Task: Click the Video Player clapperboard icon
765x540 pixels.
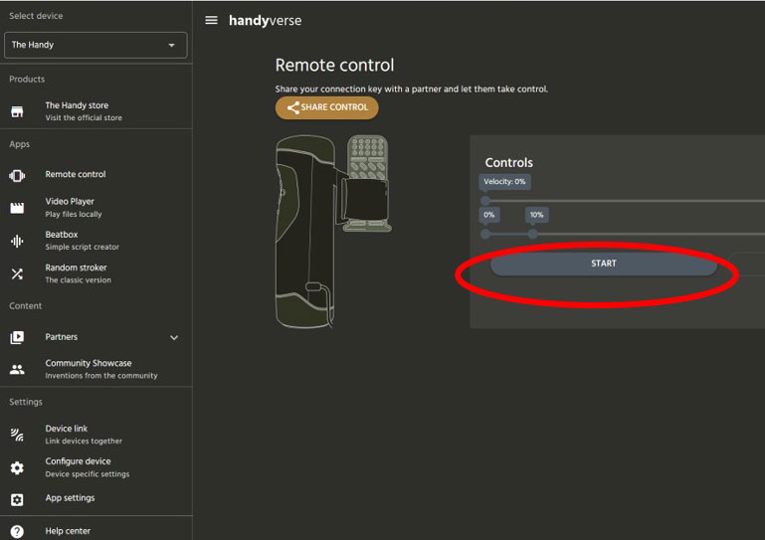Action: tap(17, 208)
